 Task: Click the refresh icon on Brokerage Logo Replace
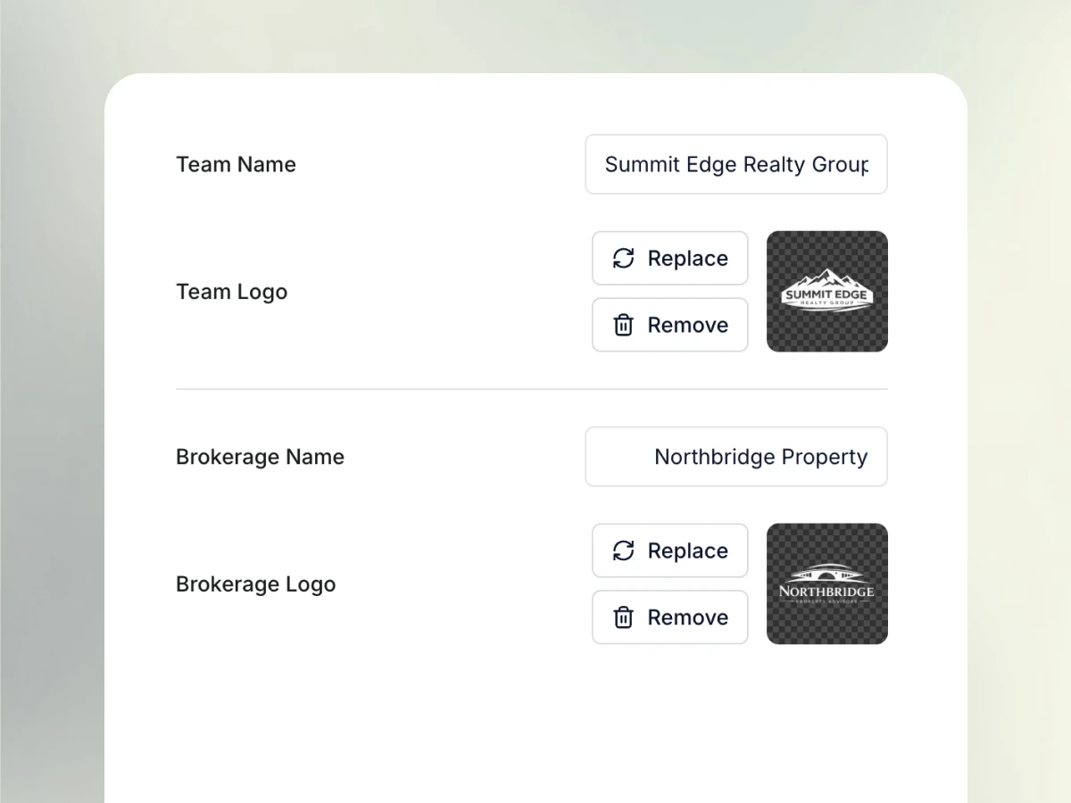623,551
